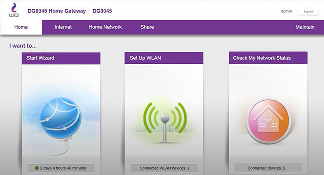Select the Set Up WLAN header

164,58
